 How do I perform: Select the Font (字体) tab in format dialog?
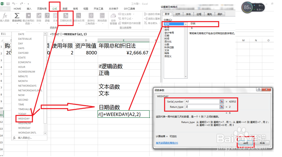tap(188, 14)
